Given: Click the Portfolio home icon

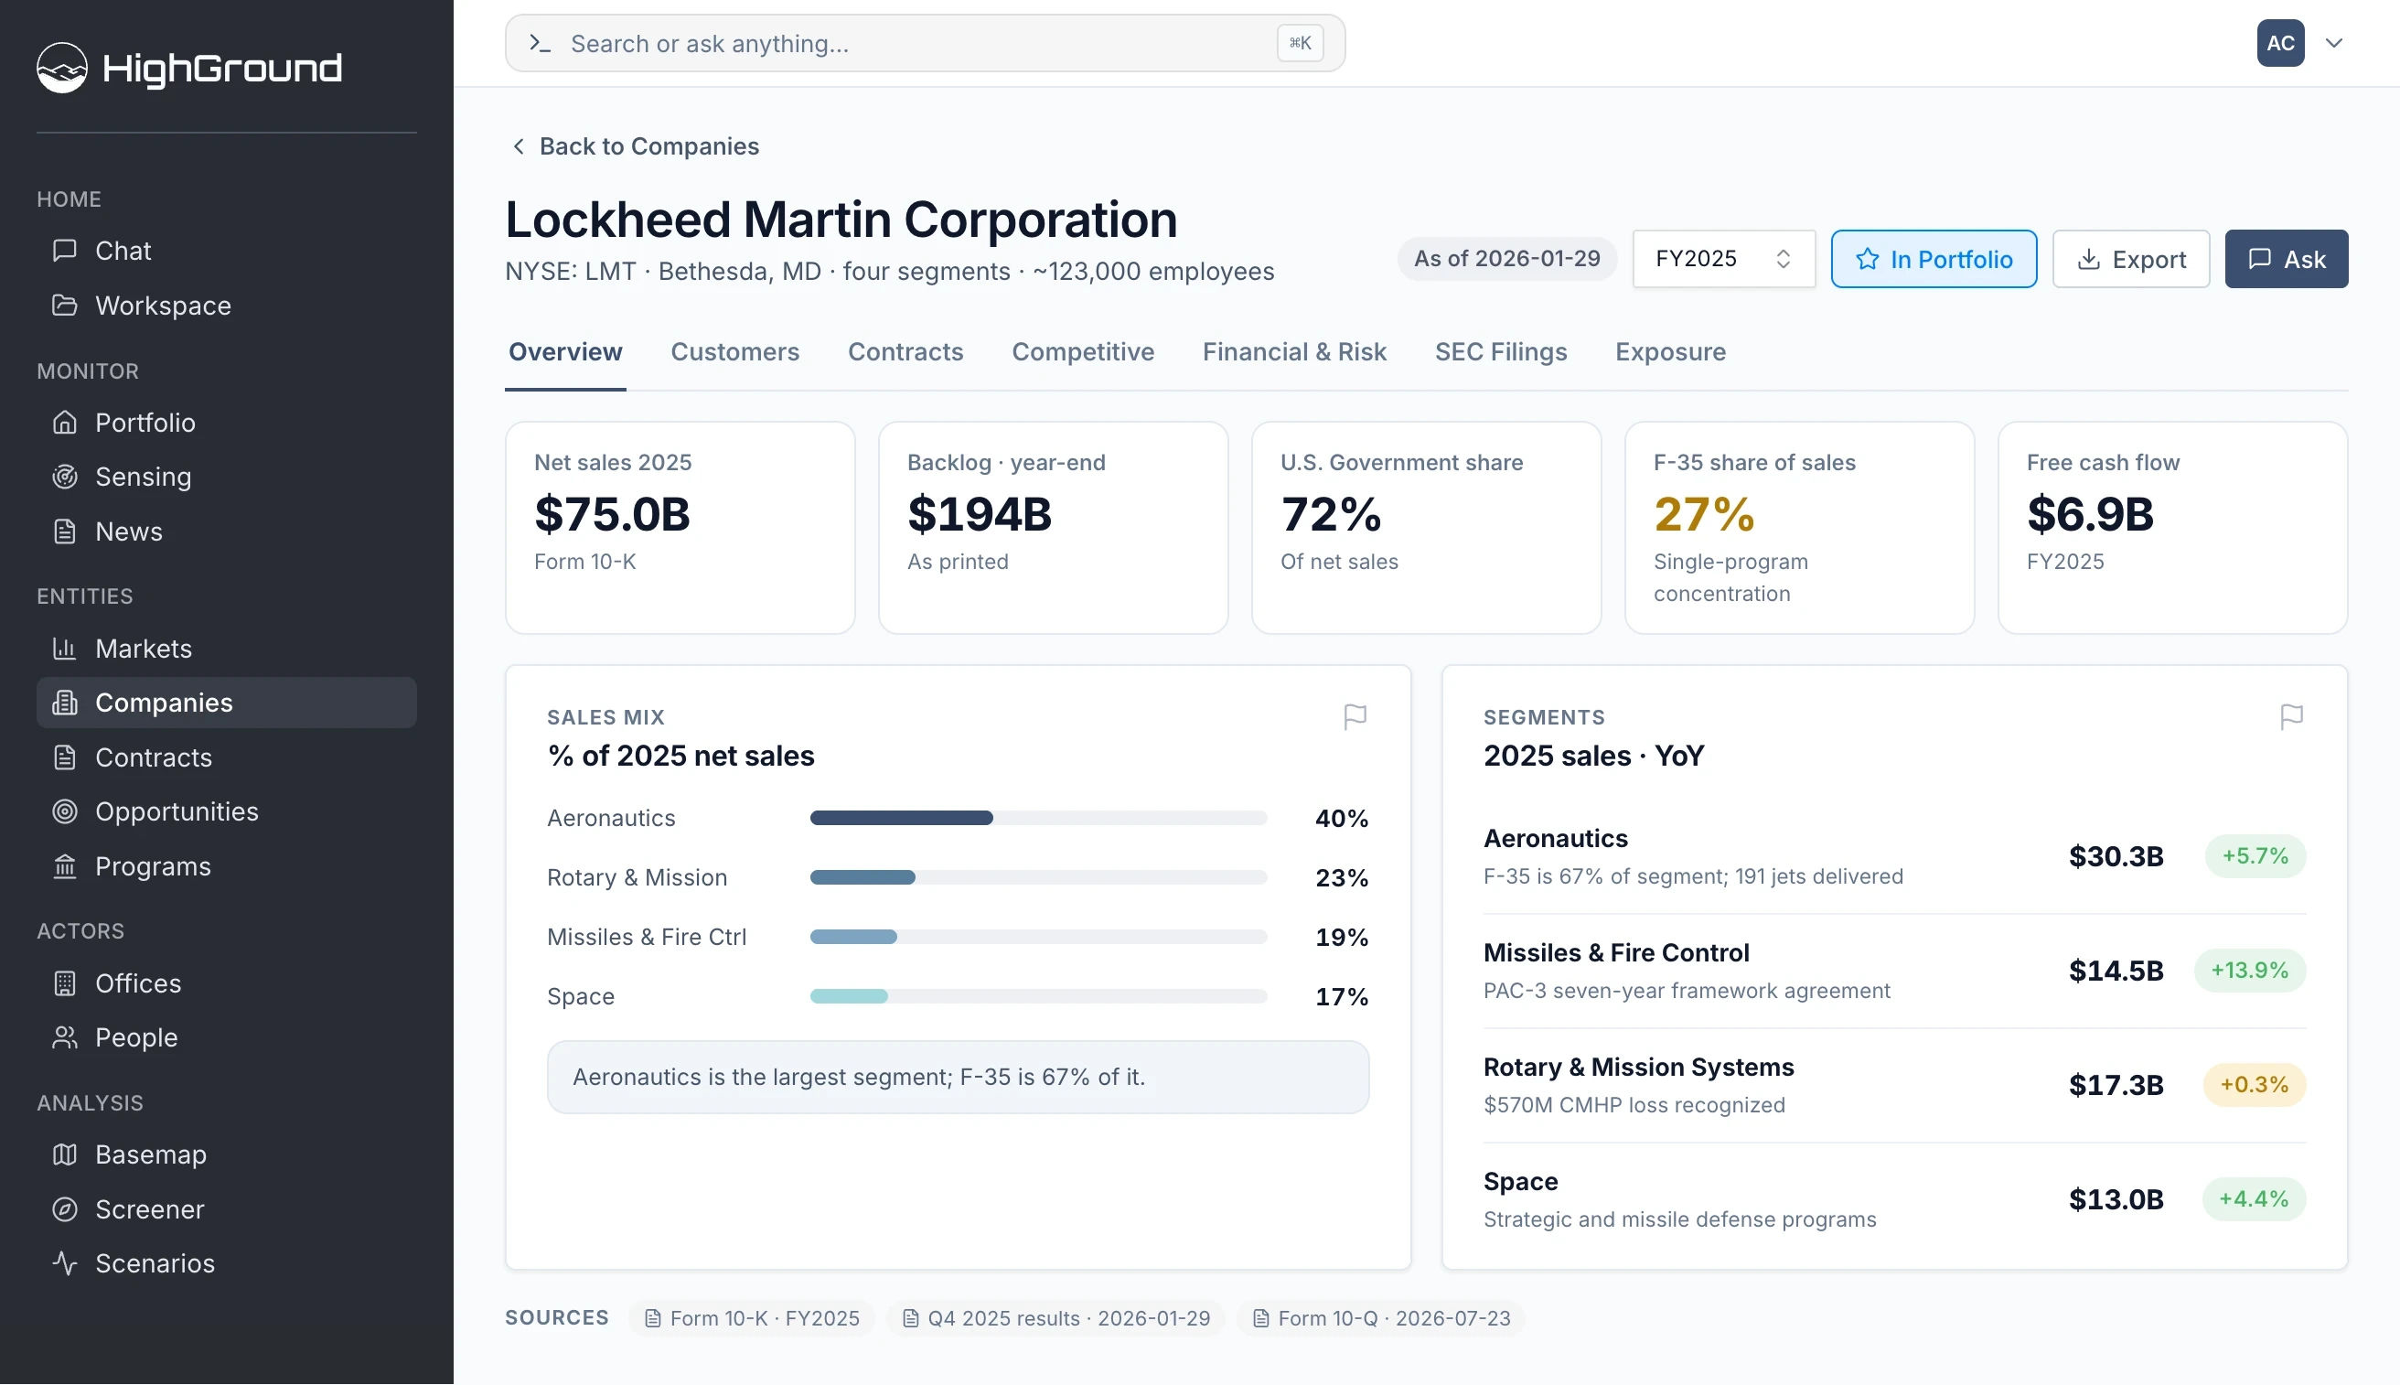Looking at the screenshot, I should [x=65, y=423].
